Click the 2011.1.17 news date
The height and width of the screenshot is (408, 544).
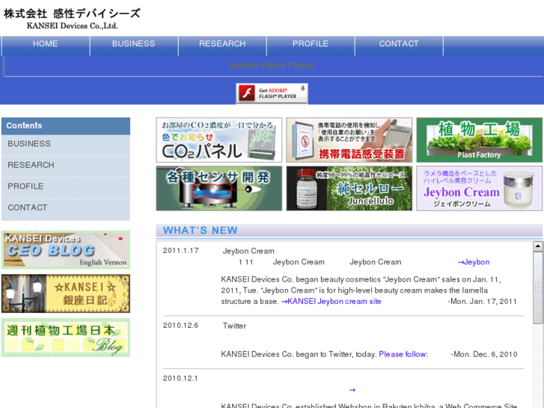coord(181,251)
